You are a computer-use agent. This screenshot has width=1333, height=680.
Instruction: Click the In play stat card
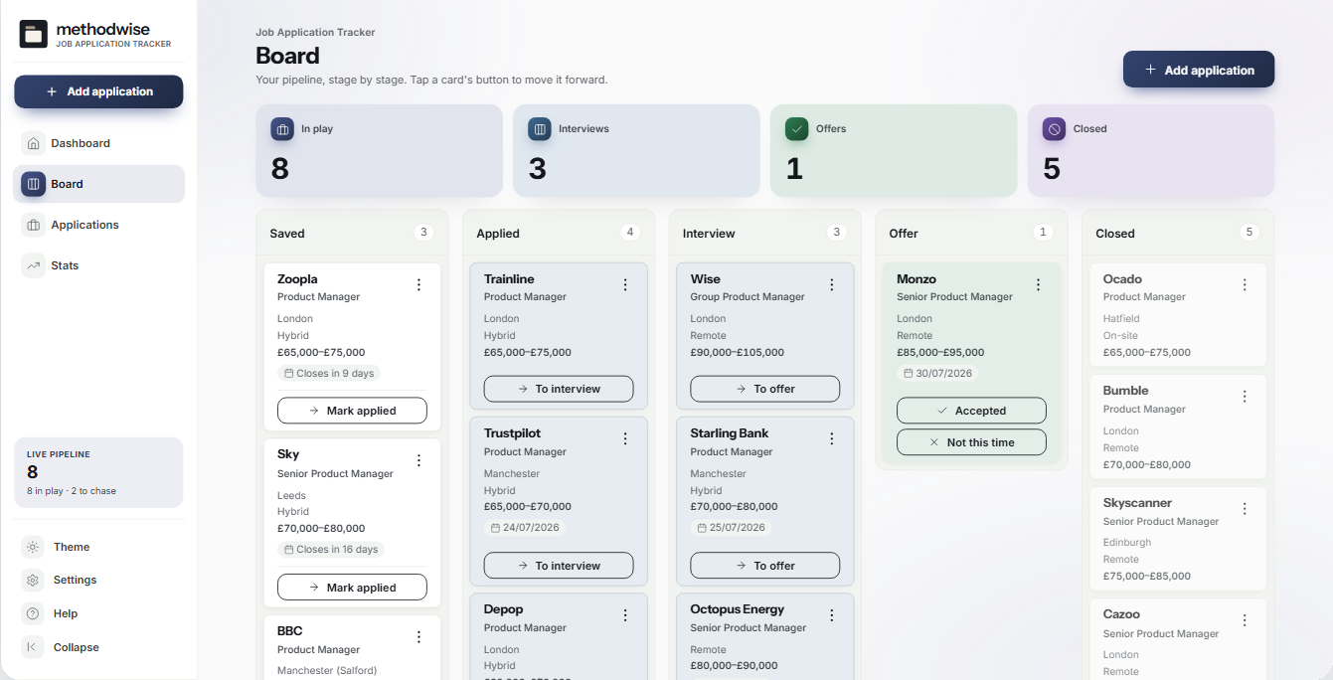(x=380, y=151)
